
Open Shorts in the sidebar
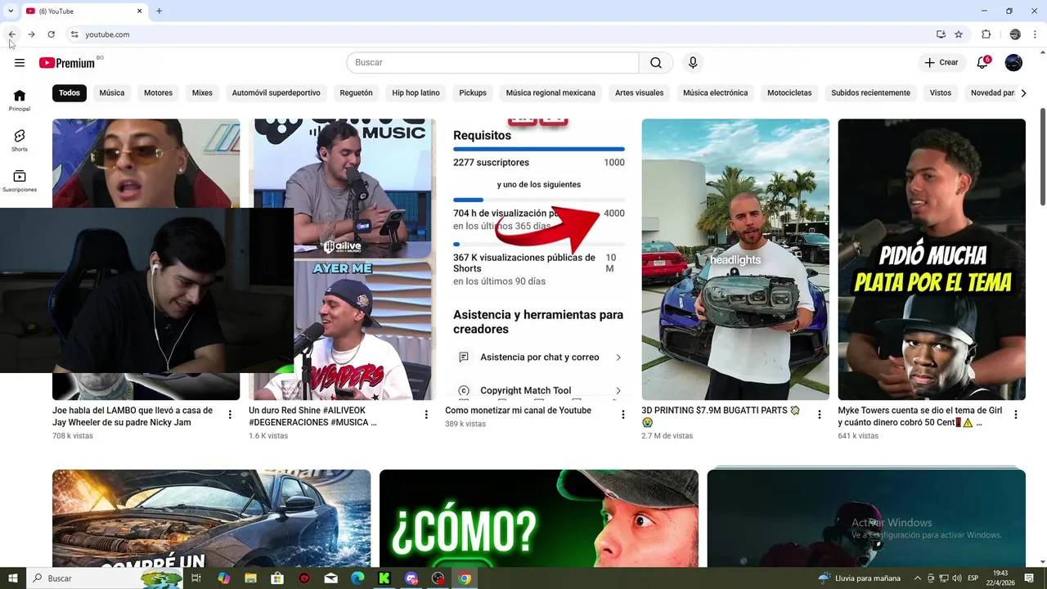coord(20,141)
